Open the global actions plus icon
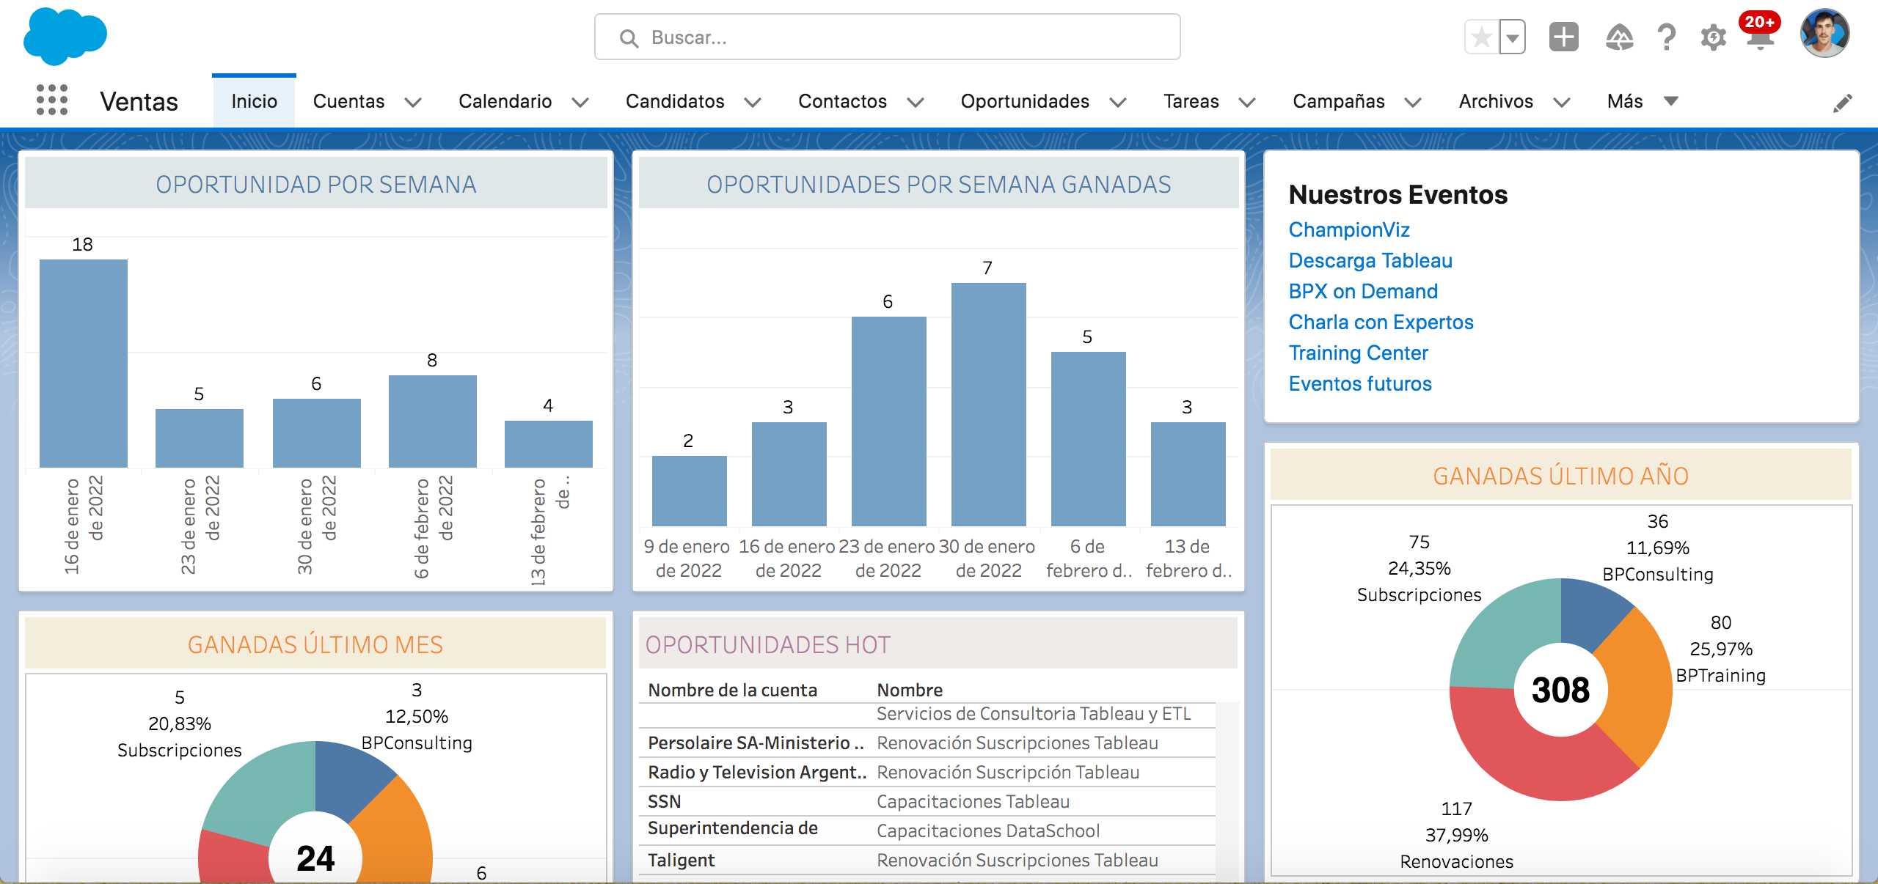The height and width of the screenshot is (884, 1878). point(1563,37)
